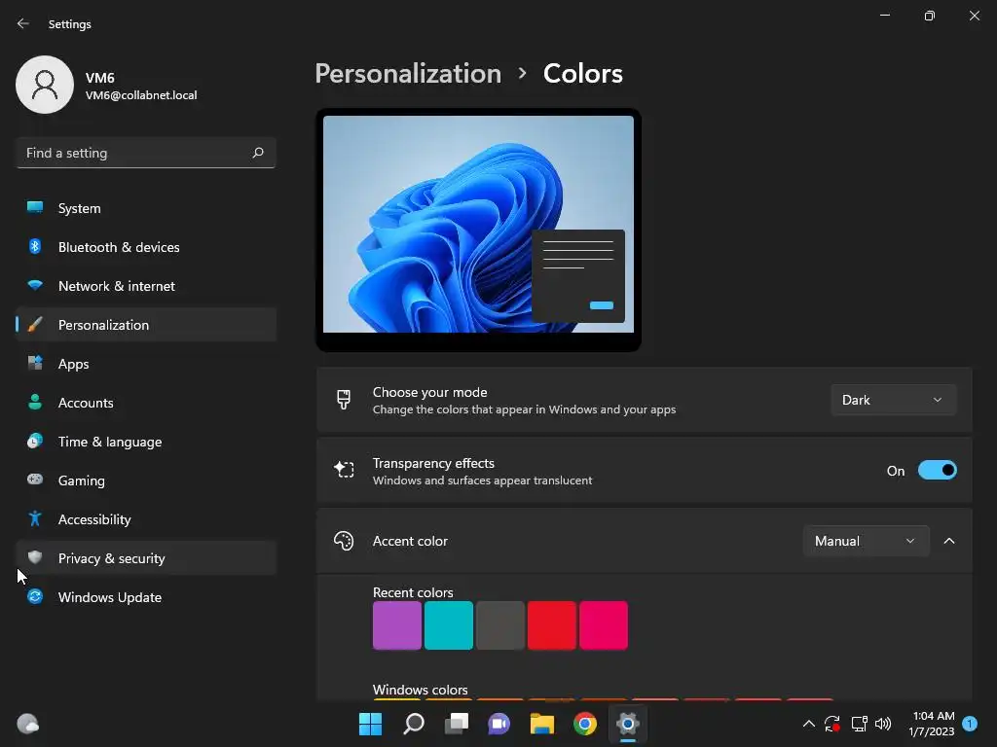Open taskbar Search

pos(413,724)
